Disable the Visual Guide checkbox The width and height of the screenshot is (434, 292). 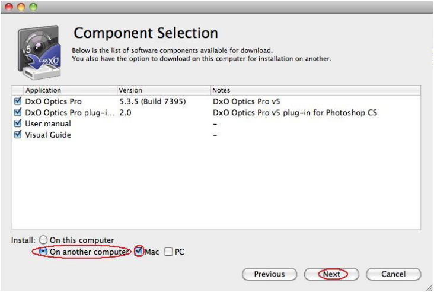(x=17, y=135)
